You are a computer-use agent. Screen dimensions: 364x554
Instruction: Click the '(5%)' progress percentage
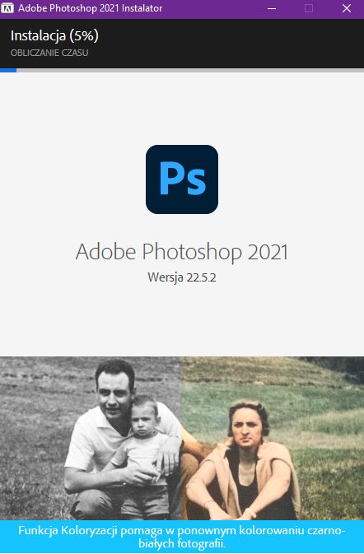(x=84, y=35)
